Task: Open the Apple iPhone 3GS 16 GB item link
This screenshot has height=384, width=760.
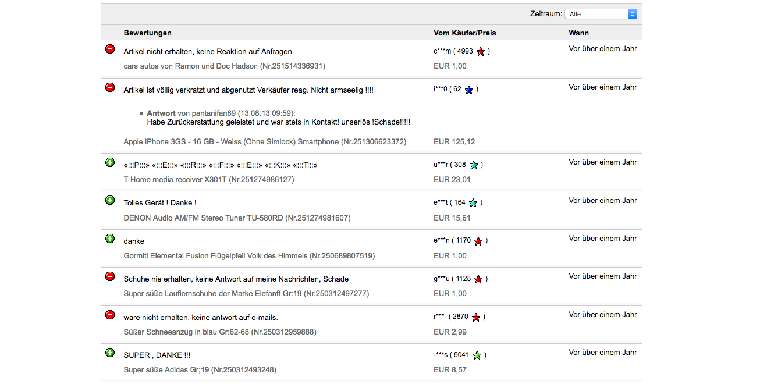Action: 265,142
